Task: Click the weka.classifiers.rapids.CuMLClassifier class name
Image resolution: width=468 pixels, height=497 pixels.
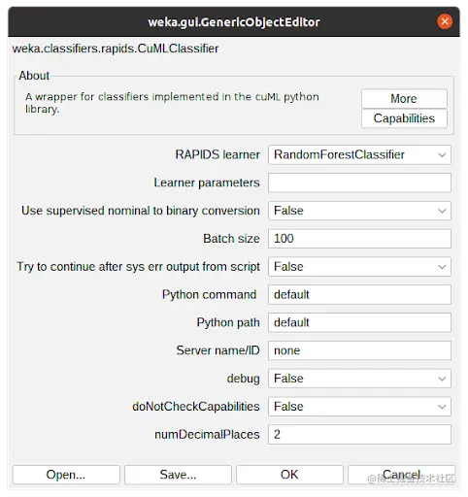Action: pyautogui.click(x=116, y=49)
